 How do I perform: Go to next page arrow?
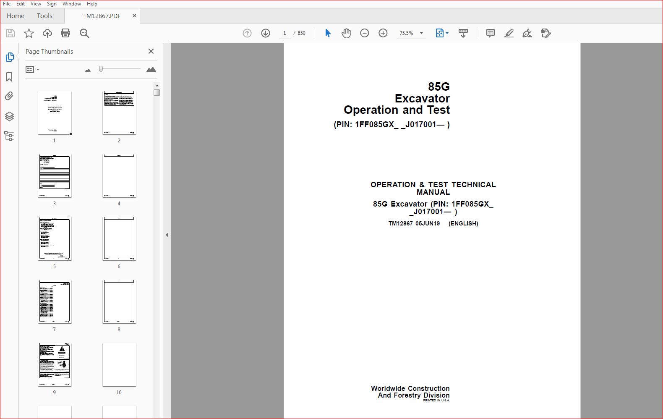[x=266, y=33]
